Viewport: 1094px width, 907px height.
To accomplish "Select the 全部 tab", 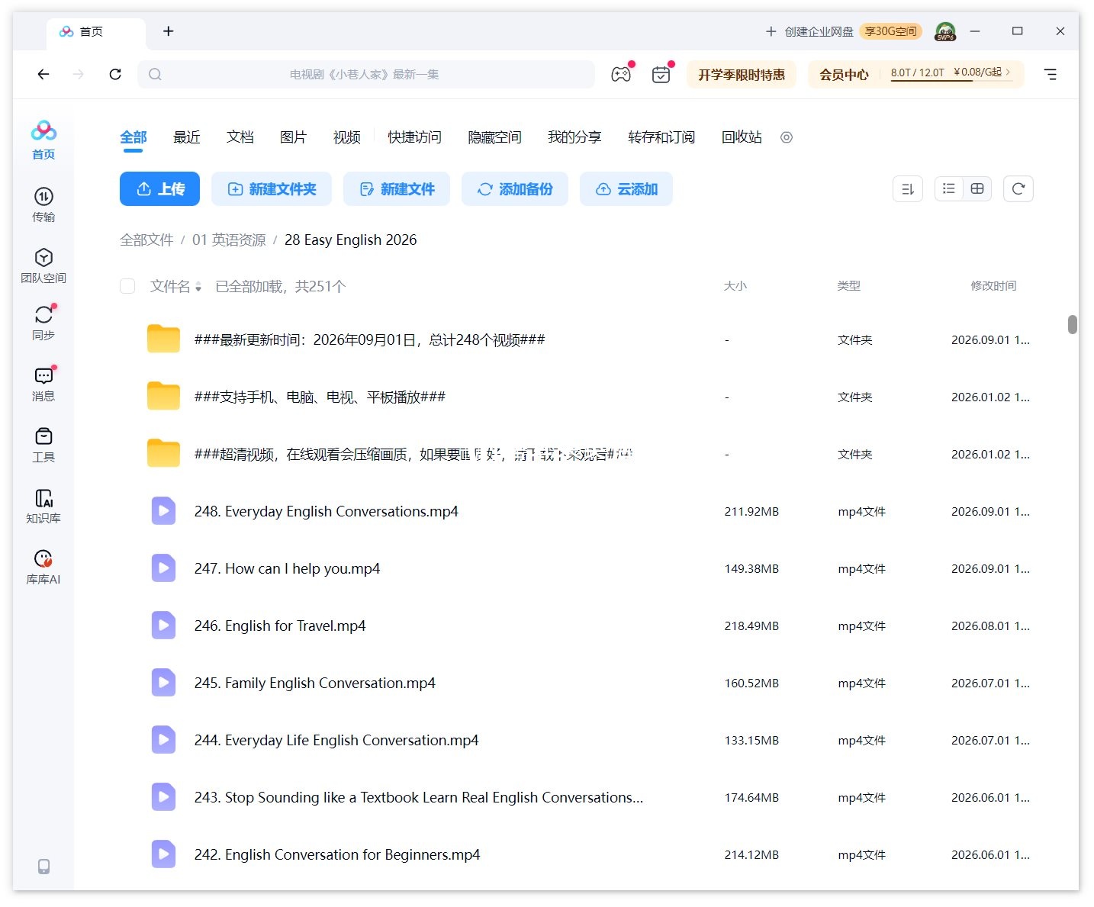I will coord(134,137).
